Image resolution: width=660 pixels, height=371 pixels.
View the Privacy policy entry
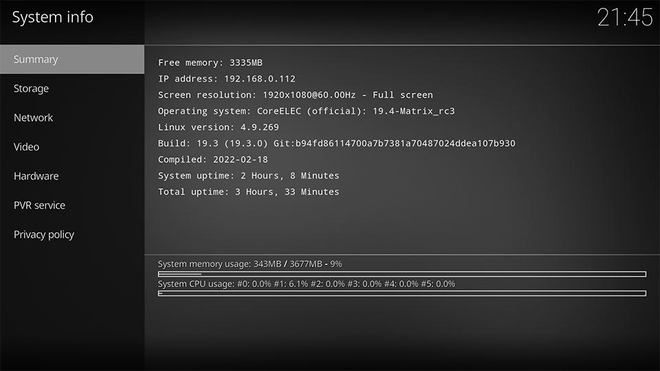(72, 234)
